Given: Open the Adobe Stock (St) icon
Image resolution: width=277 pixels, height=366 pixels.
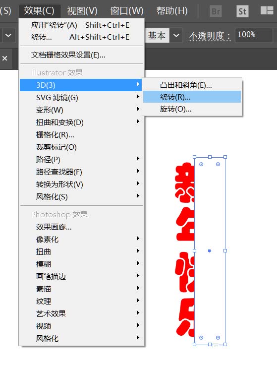Looking at the screenshot, I should [x=242, y=11].
